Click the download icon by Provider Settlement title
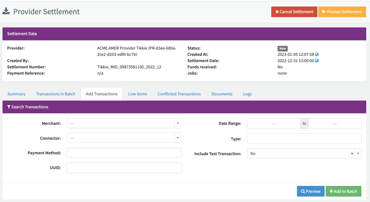Screen dimensions: 370x202 6,12
